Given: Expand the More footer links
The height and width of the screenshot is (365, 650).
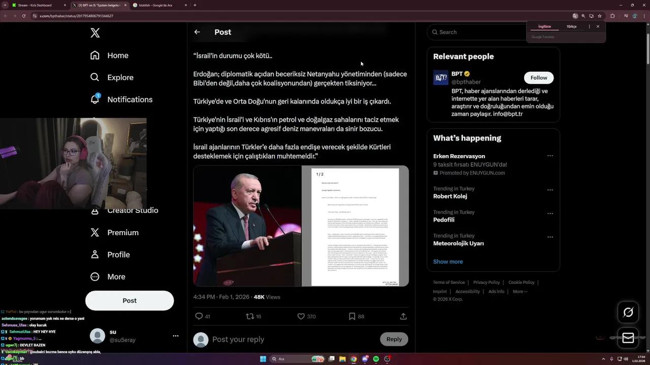Looking at the screenshot, I should point(520,291).
